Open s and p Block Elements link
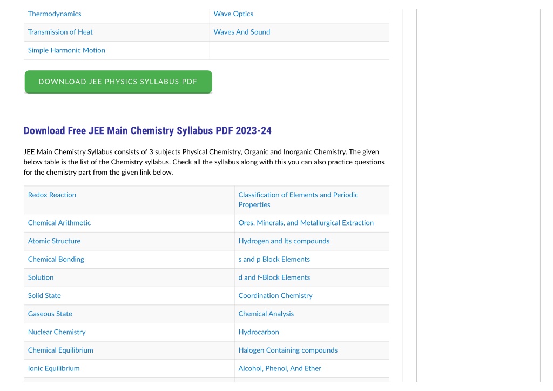 [274, 259]
